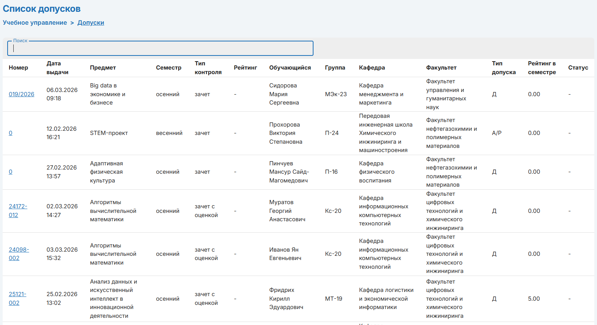Click the Рейтинг в семестре header
The image size is (597, 325).
[x=542, y=68]
